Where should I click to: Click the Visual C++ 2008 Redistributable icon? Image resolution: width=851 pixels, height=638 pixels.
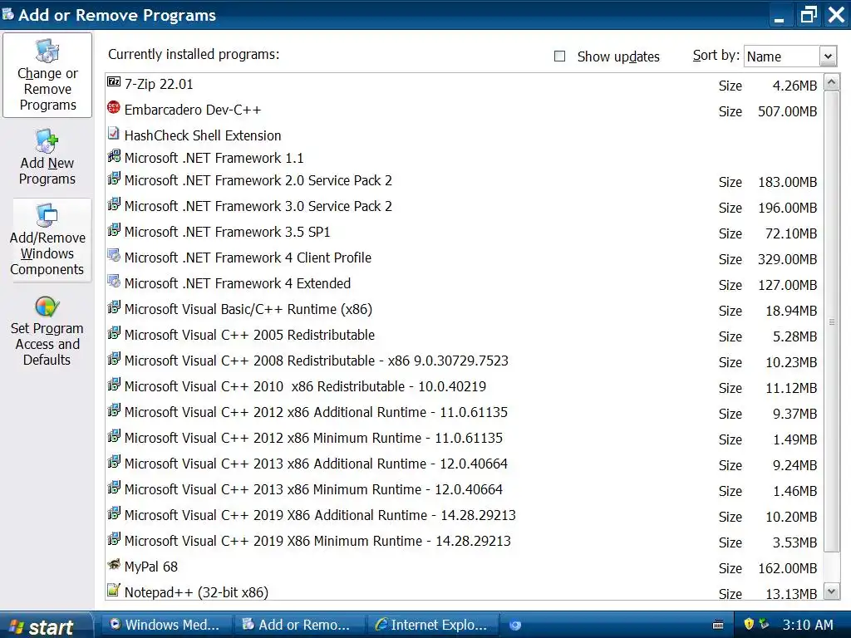tap(114, 359)
